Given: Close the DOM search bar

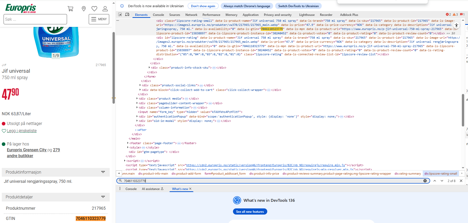Looking at the screenshot, I should pyautogui.click(x=461, y=181).
